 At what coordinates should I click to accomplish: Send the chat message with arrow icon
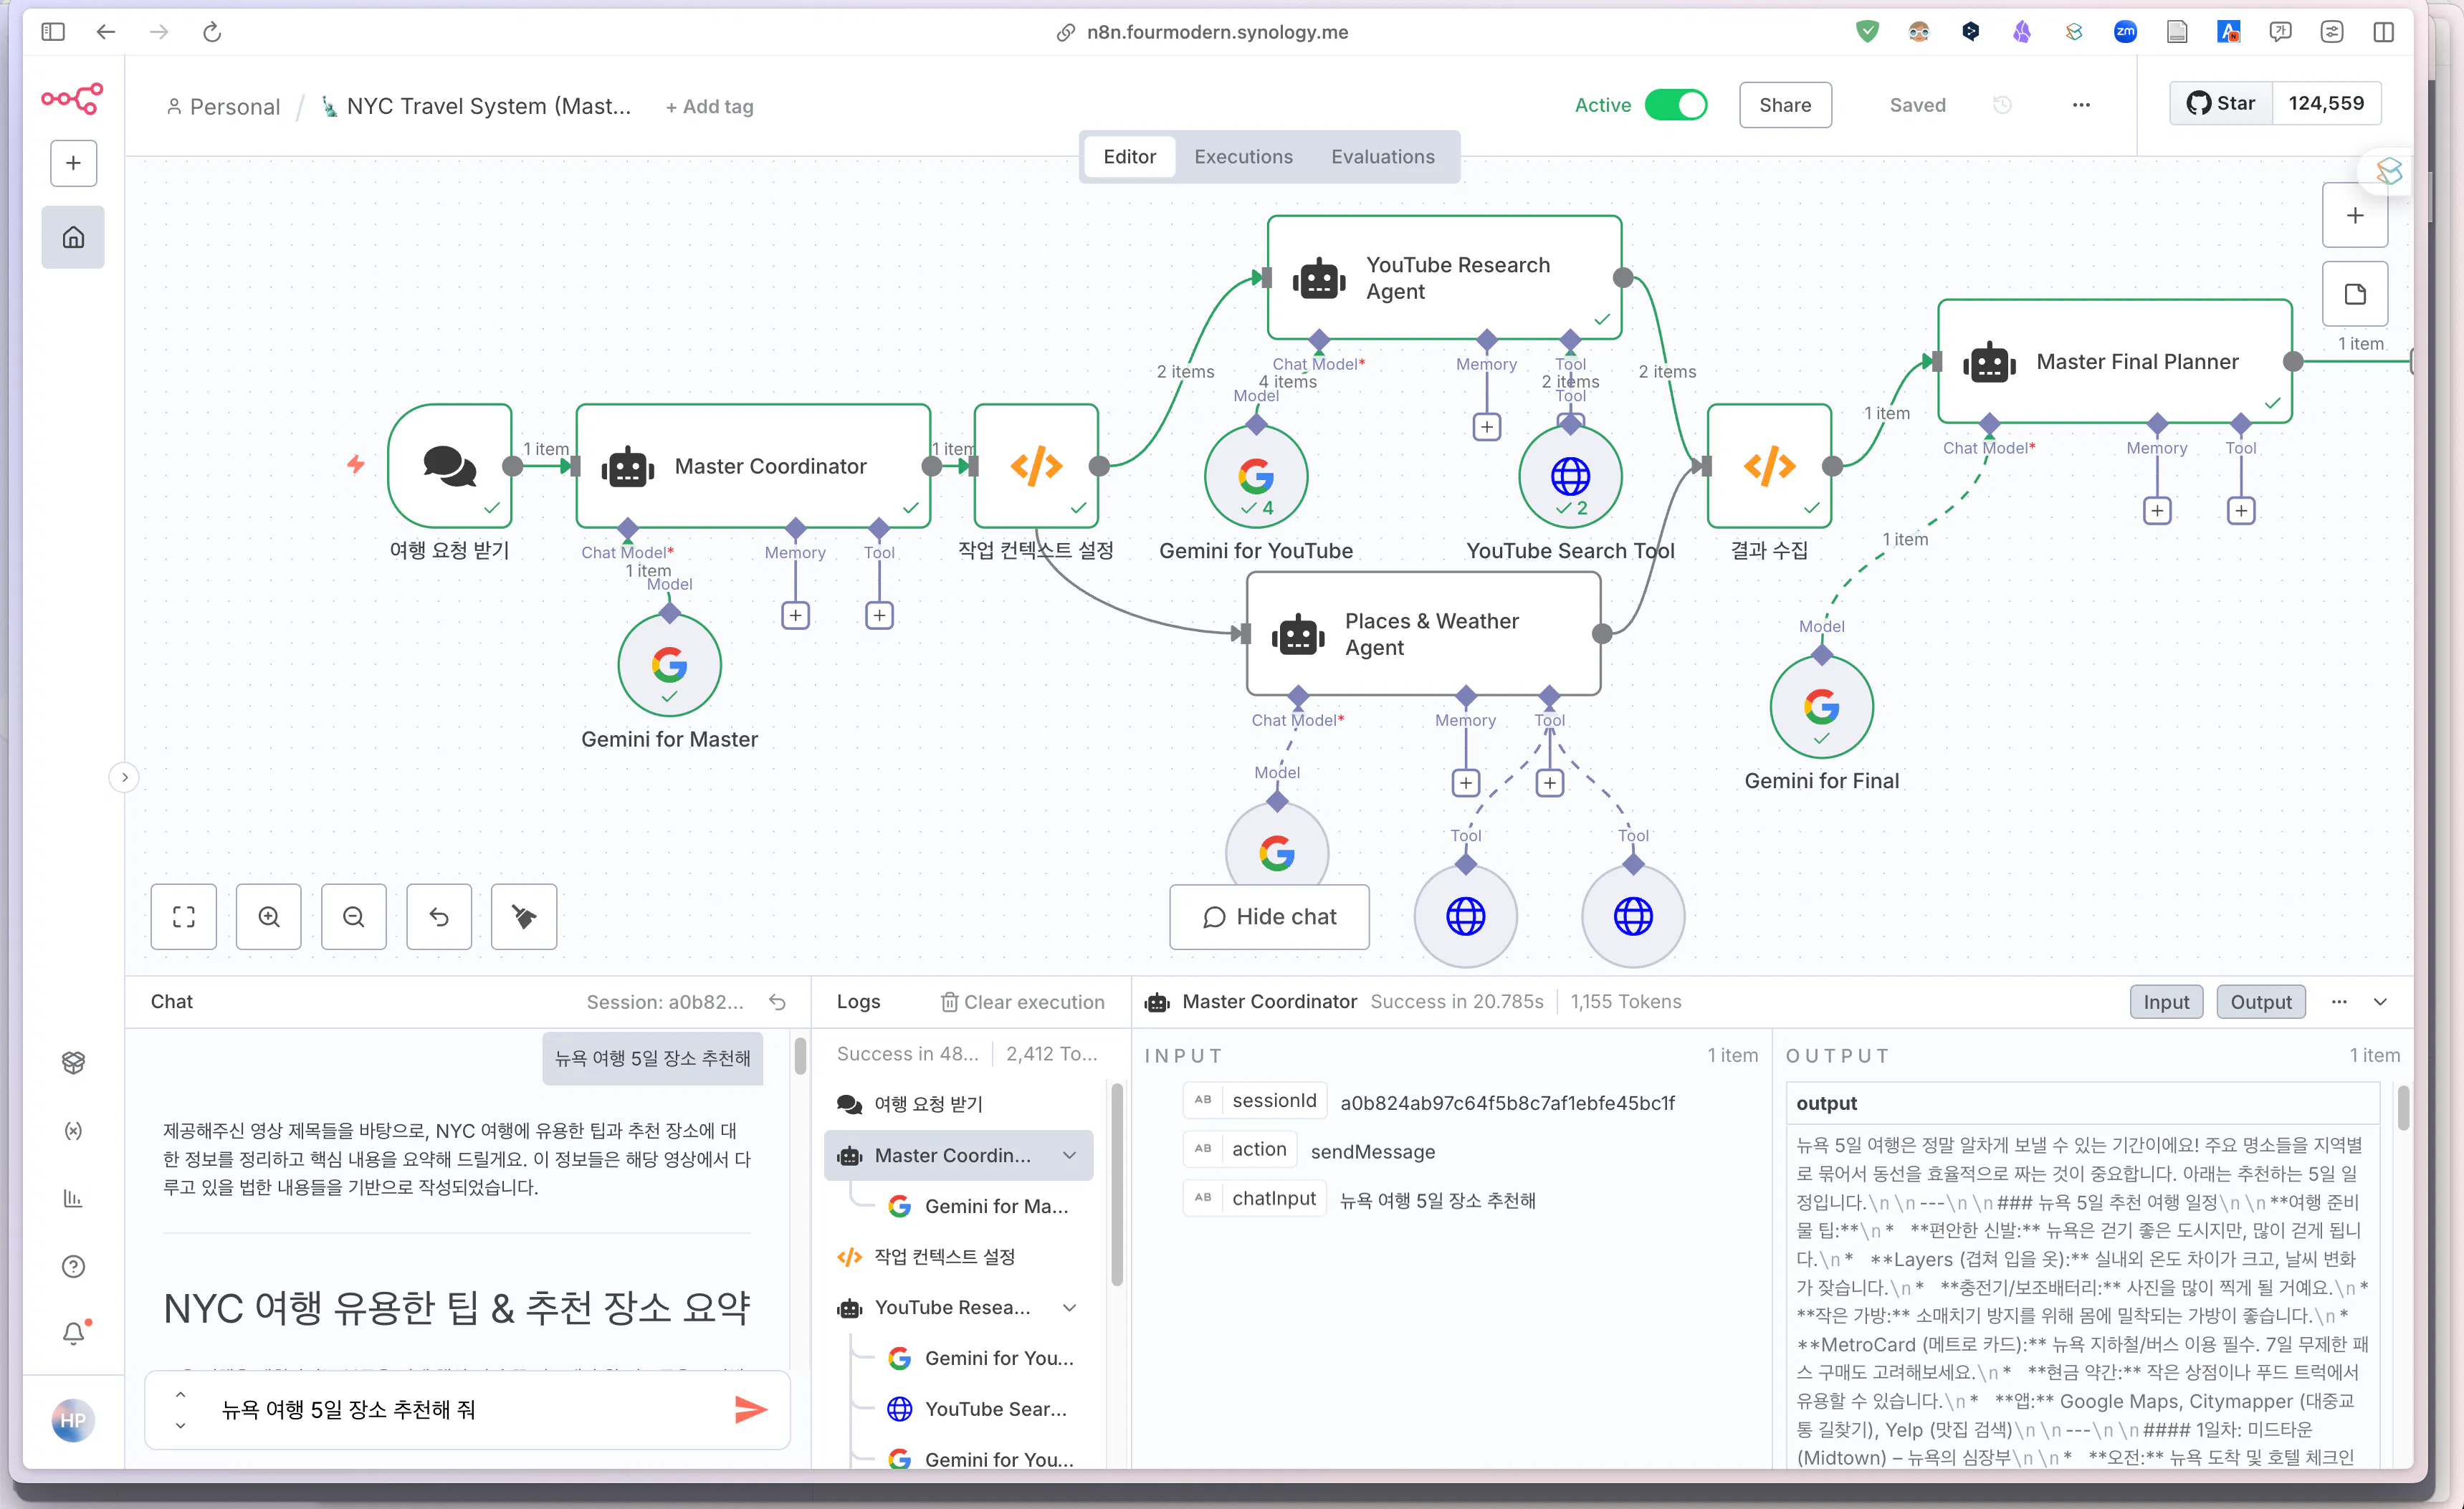click(x=751, y=1409)
